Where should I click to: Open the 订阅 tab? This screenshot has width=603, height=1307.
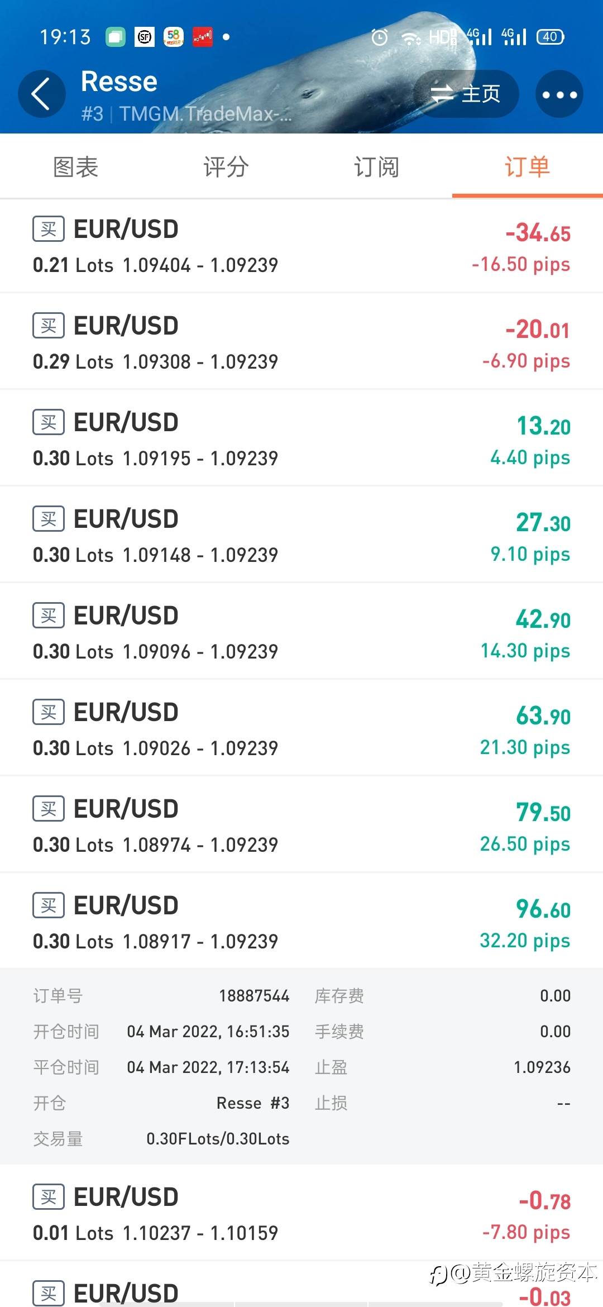(x=377, y=167)
